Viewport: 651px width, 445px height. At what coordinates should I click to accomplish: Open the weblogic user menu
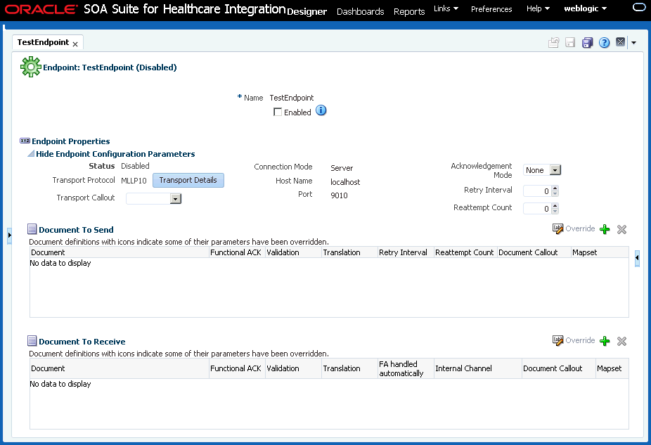coord(586,8)
